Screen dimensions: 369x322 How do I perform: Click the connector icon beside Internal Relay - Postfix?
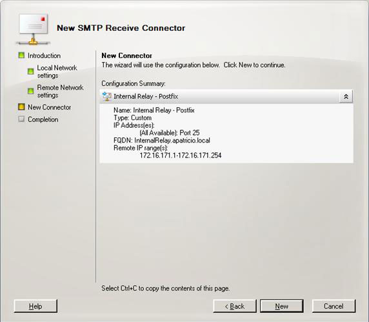click(x=107, y=97)
